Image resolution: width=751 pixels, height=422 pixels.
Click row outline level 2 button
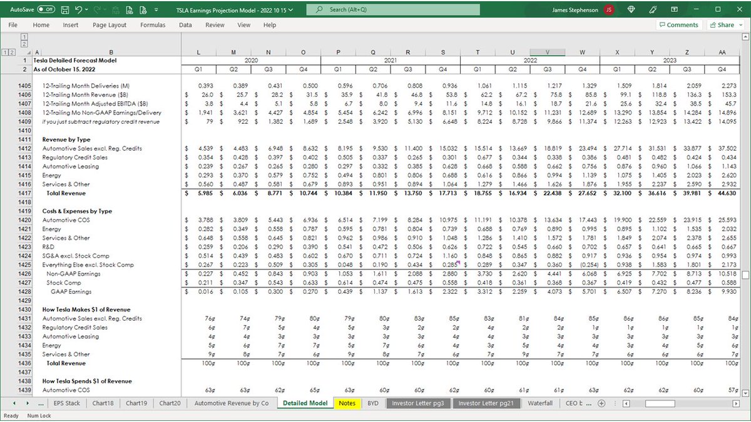click(12, 52)
